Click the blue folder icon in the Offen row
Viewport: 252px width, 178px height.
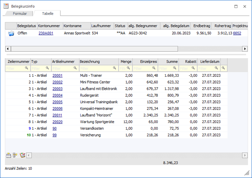pyautogui.click(x=11, y=34)
